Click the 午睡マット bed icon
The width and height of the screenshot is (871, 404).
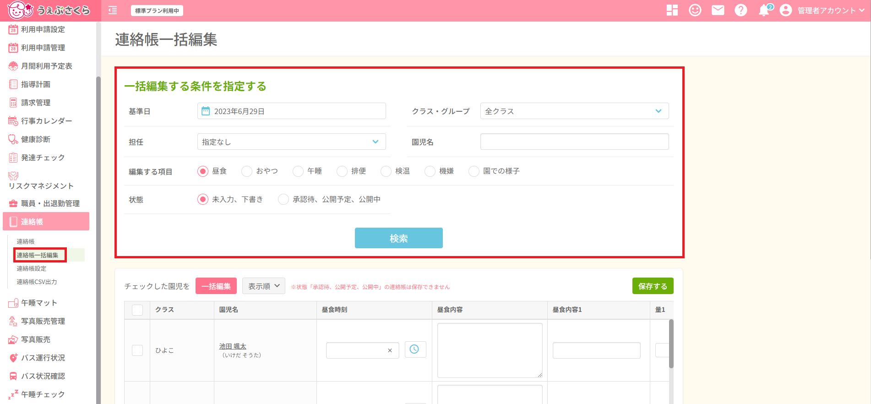coord(13,303)
